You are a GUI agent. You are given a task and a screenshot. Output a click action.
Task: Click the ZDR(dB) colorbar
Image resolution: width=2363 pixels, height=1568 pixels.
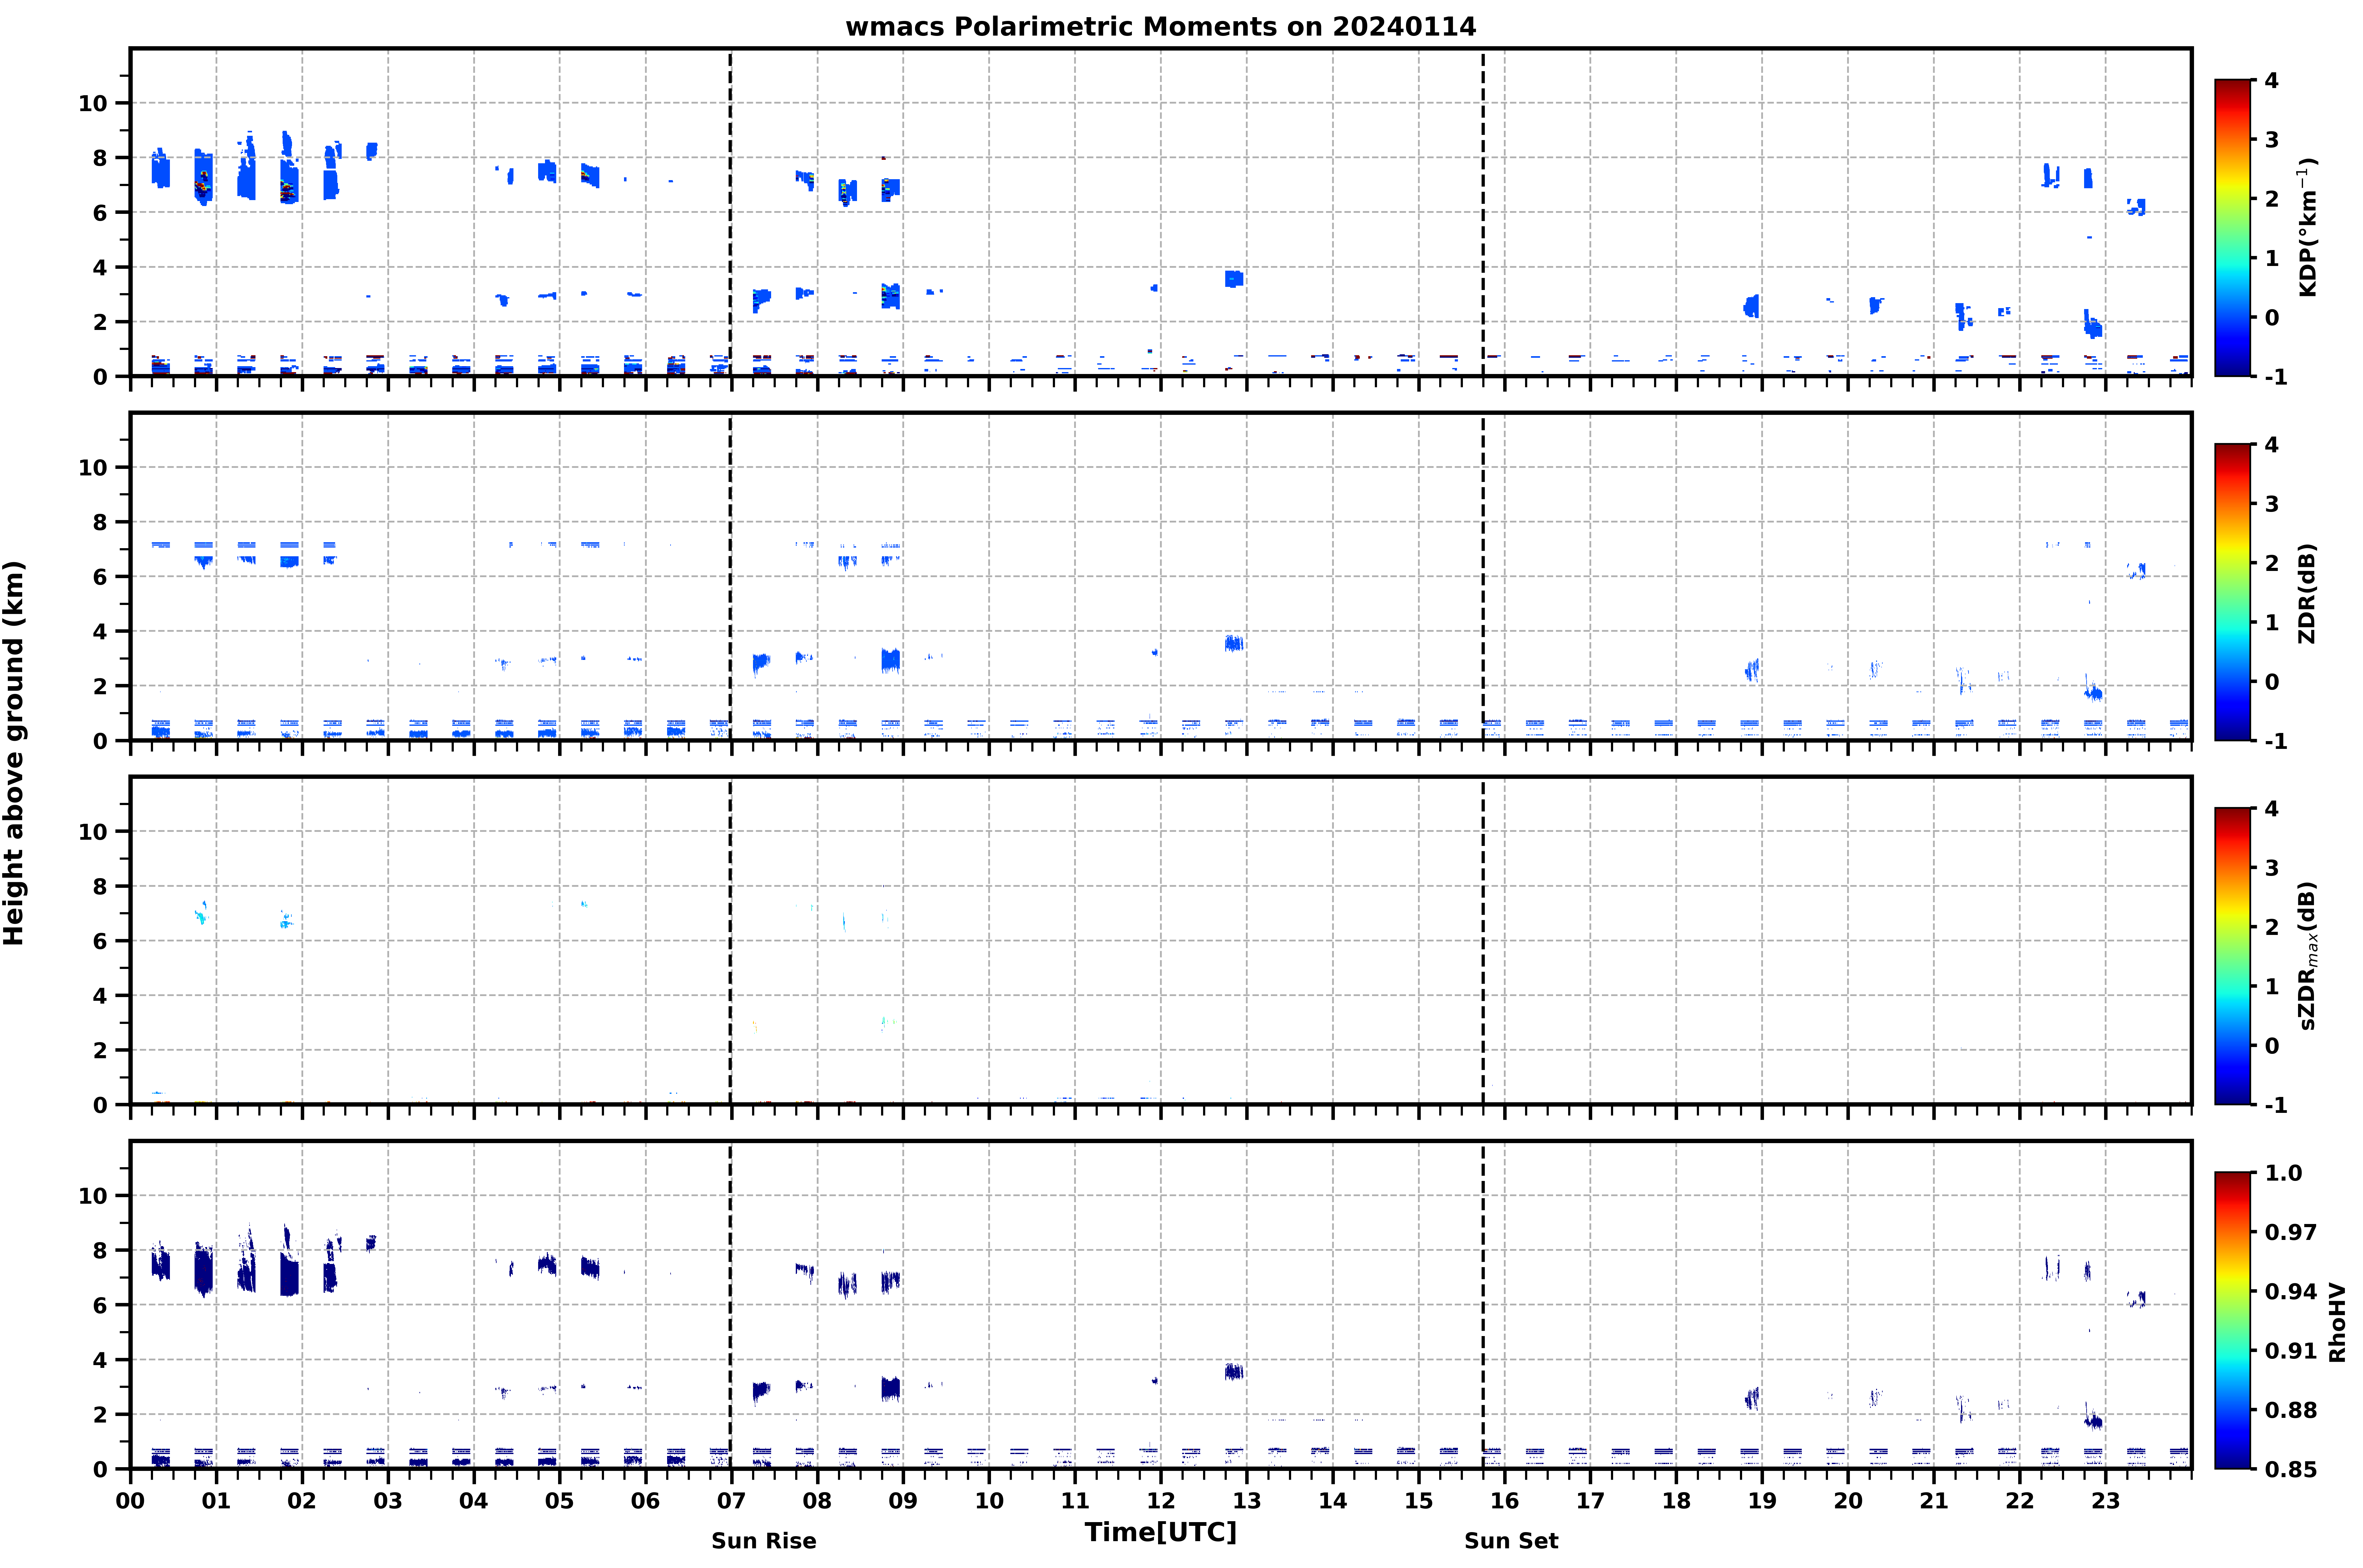(x=2233, y=592)
